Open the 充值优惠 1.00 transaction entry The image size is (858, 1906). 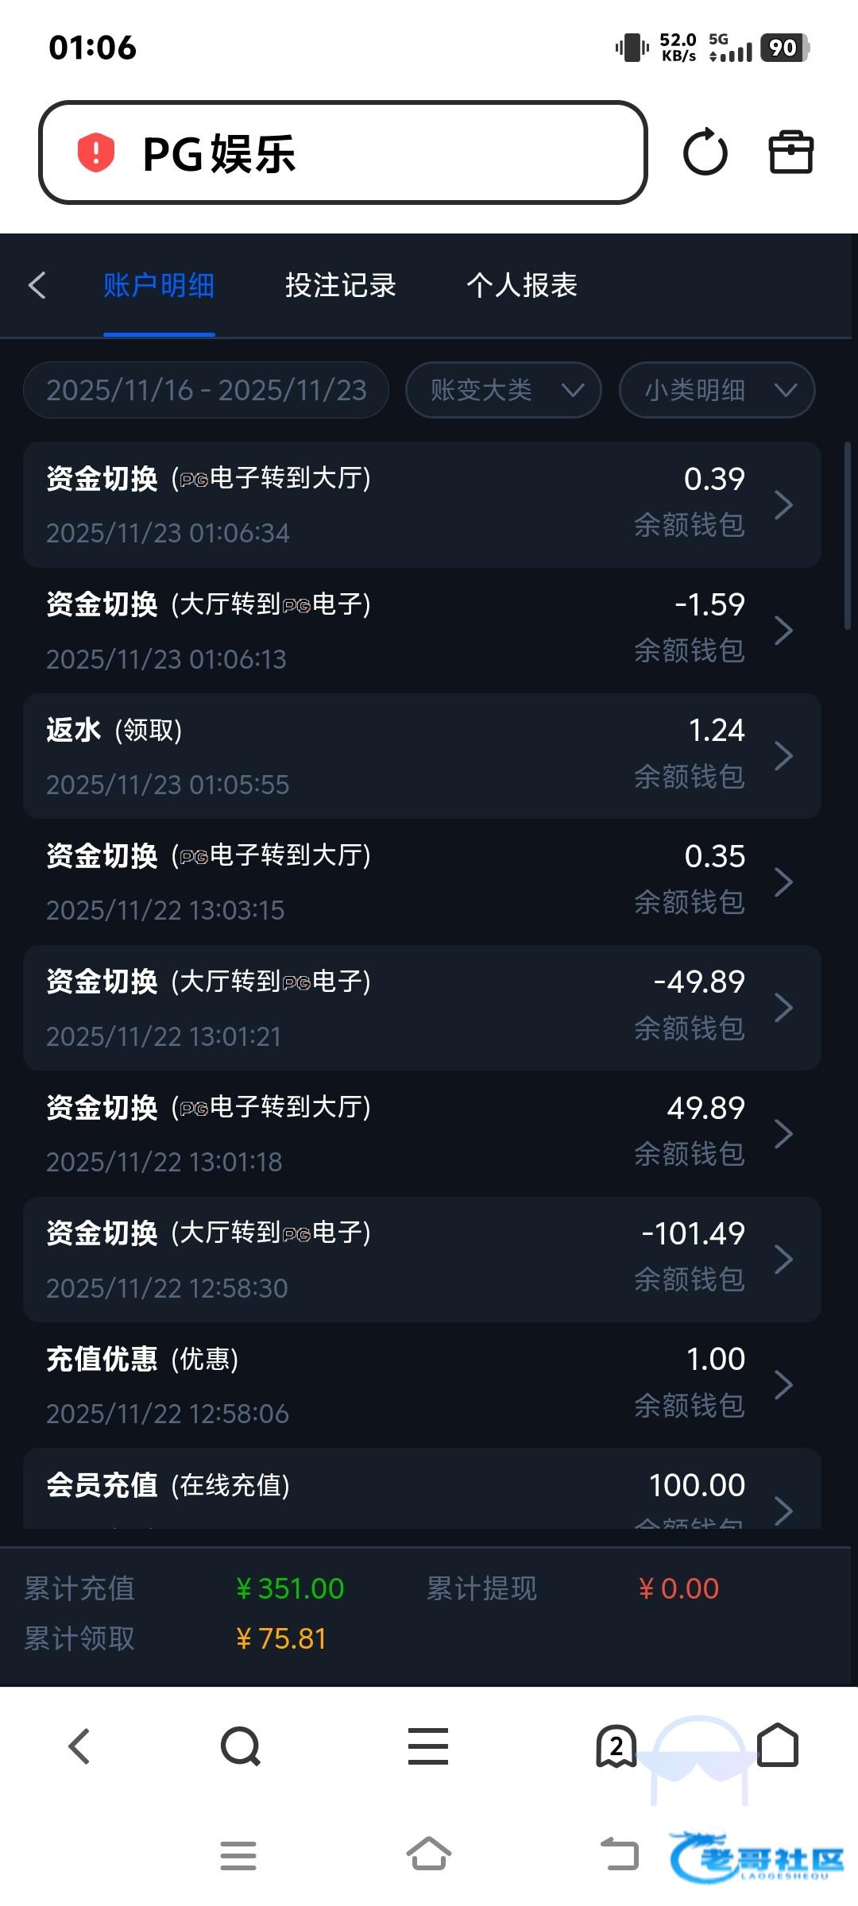pyautogui.click(x=422, y=1385)
